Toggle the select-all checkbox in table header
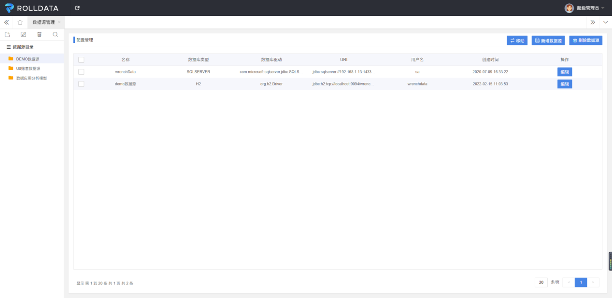This screenshot has width=612, height=298. (x=81, y=60)
